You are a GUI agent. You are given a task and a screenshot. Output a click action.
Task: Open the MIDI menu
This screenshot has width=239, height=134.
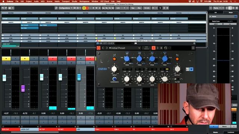point(43,1)
